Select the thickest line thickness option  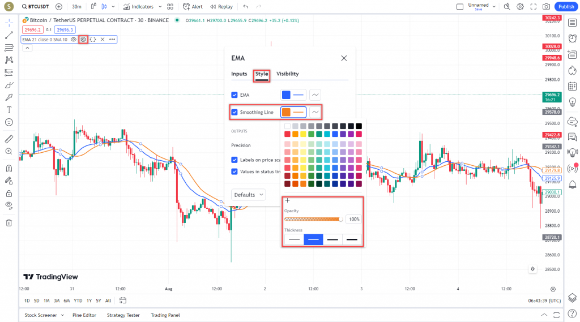[x=352, y=239]
